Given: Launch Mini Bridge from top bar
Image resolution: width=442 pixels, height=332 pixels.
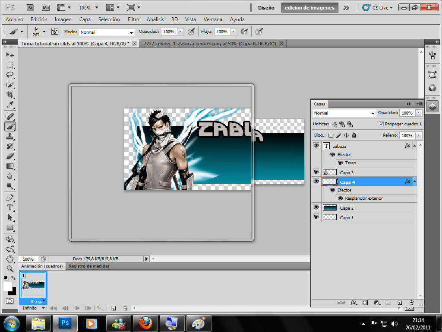Looking at the screenshot, I should coord(46,8).
